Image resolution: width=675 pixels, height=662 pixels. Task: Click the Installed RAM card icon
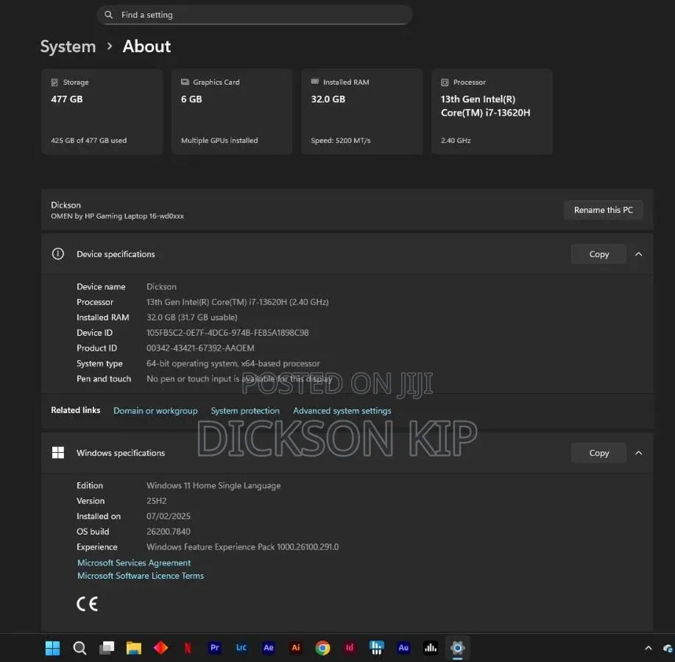click(x=315, y=82)
